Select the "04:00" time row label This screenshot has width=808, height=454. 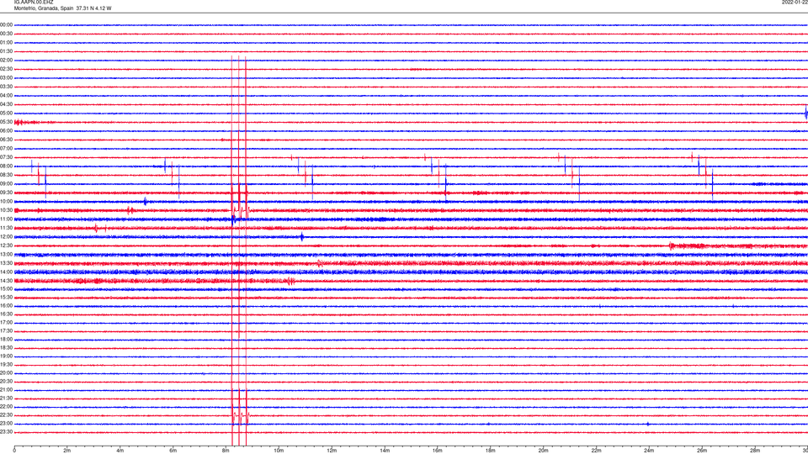tap(6, 95)
